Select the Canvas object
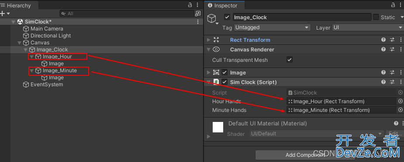Image resolution: width=404 pixels, height=162 pixels. pyautogui.click(x=40, y=43)
